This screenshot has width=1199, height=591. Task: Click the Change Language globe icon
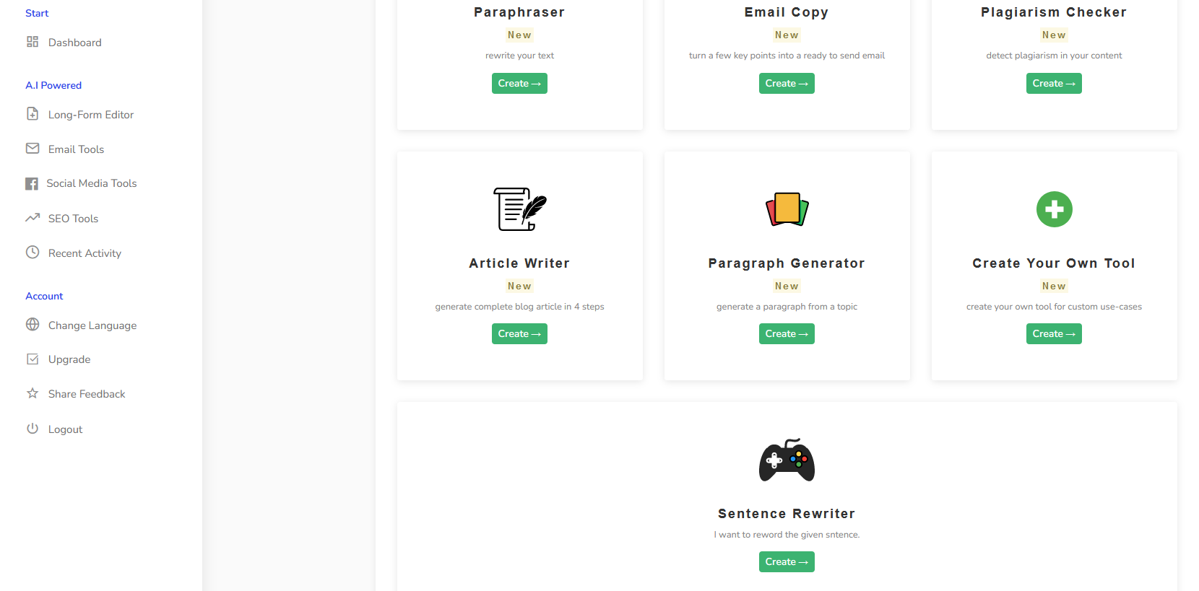click(x=33, y=325)
